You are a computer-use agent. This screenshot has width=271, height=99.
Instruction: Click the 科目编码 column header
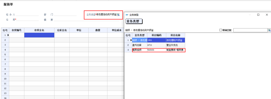pyautogui.click(x=157, y=35)
